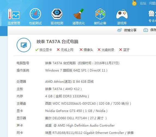Click the AMD Athlon II X4 638 value
156x137 pixels.
69,82
